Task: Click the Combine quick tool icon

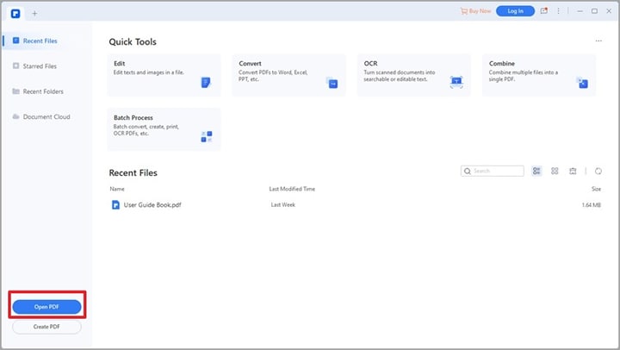Action: 582,83
